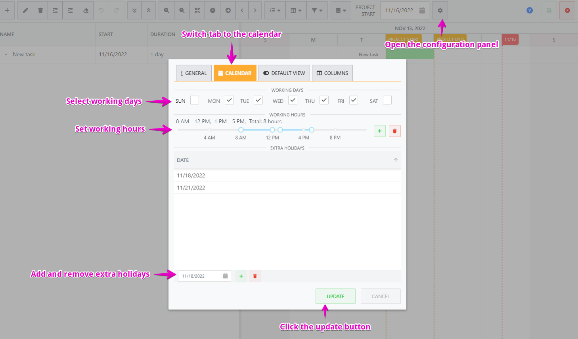Click the extra holiday date input field

[201, 276]
